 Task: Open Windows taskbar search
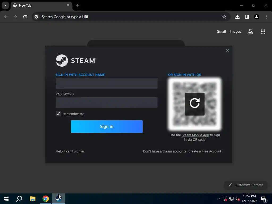pyautogui.click(x=19, y=199)
